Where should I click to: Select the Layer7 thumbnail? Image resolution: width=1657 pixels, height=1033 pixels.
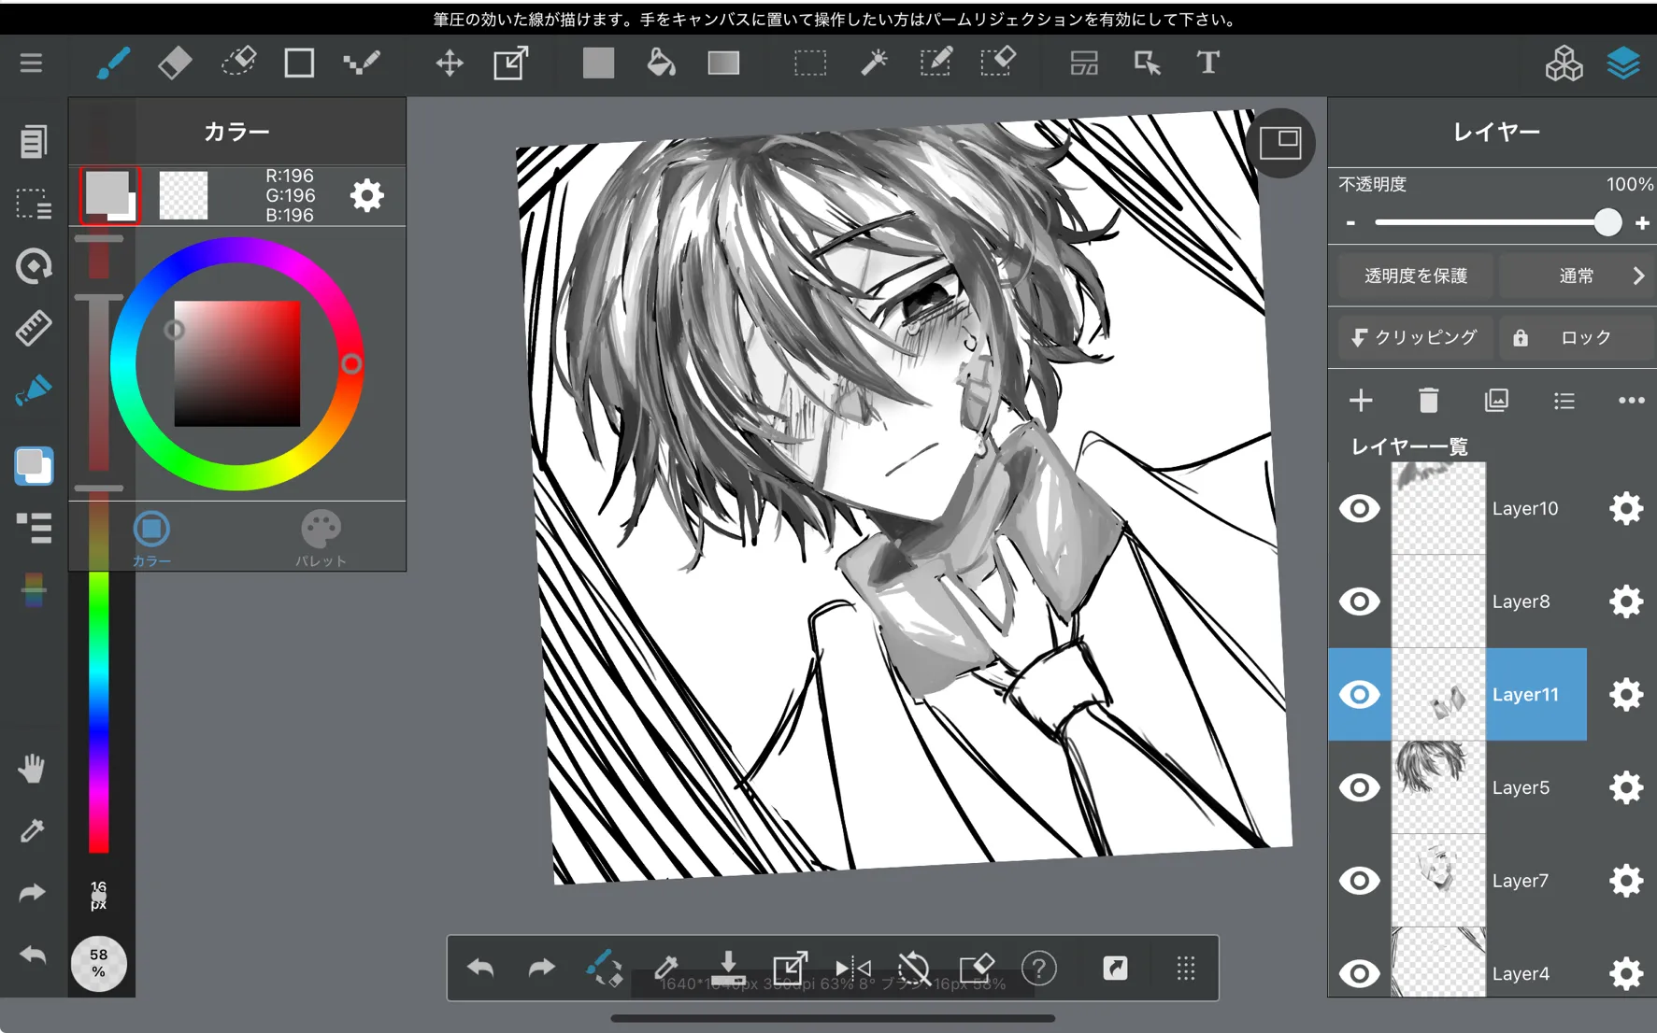tap(1438, 880)
